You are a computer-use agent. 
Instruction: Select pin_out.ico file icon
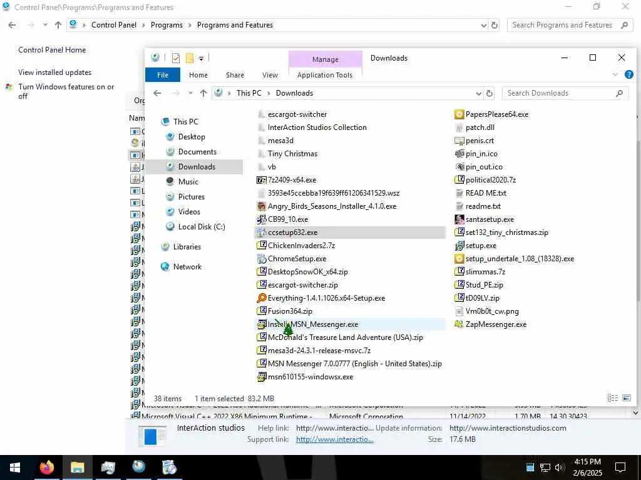click(459, 166)
